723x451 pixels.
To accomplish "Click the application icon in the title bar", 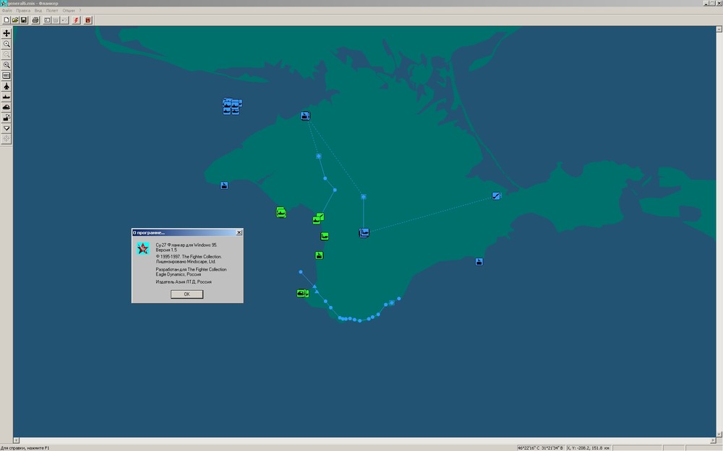I will coord(3,3).
